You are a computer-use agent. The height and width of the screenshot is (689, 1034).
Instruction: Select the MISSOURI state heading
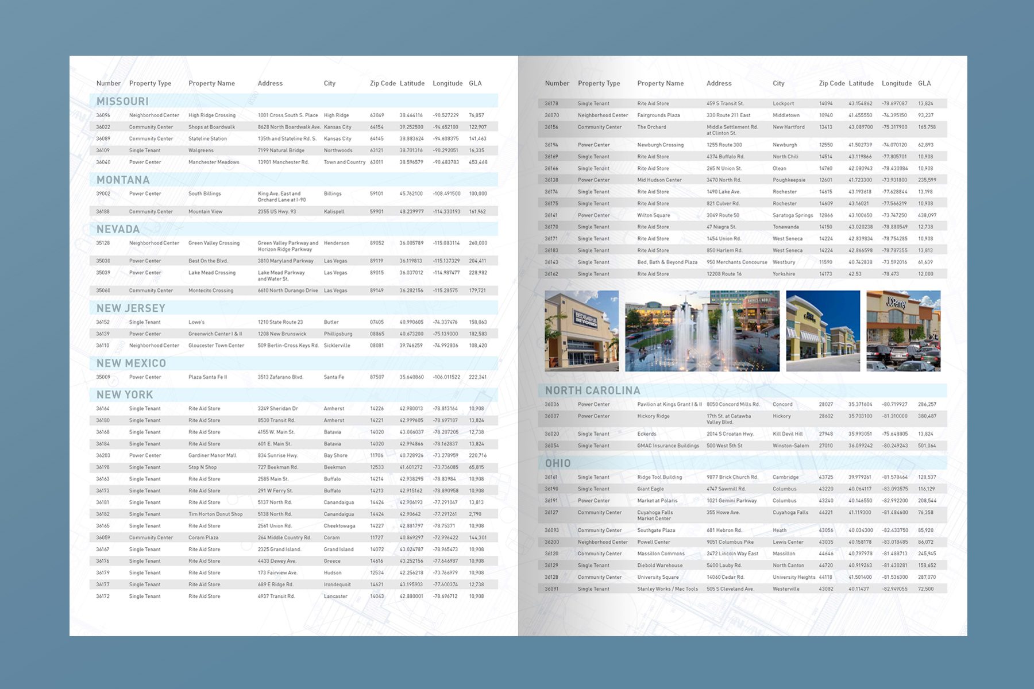[x=122, y=101]
